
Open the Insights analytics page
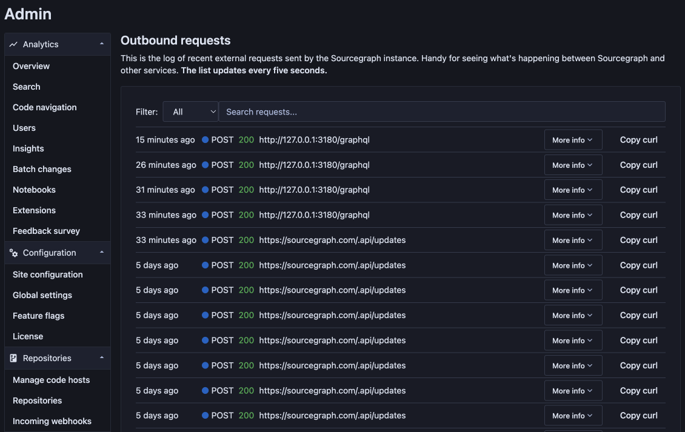28,148
